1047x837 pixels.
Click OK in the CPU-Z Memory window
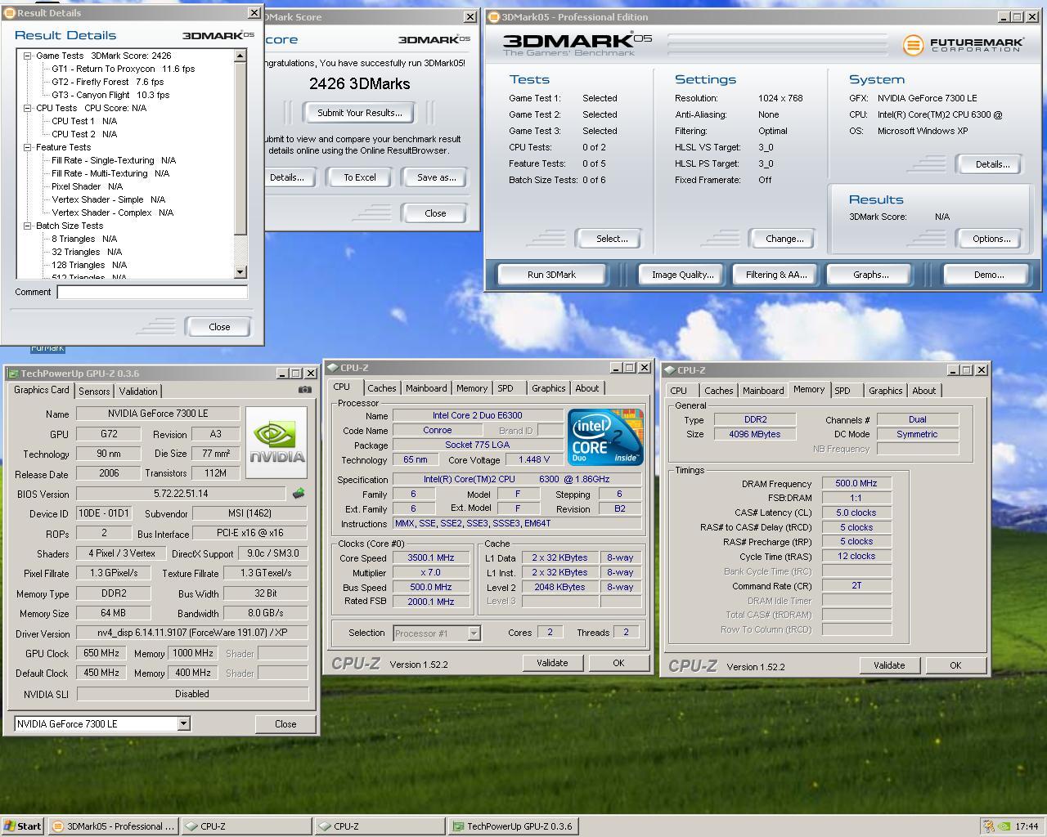tap(955, 665)
